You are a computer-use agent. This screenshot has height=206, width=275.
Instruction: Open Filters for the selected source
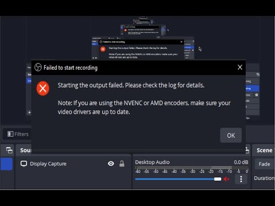(18, 134)
